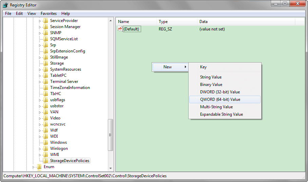Click the StorageDevicePolicies folder icon
308x182 pixels.
(x=46, y=161)
